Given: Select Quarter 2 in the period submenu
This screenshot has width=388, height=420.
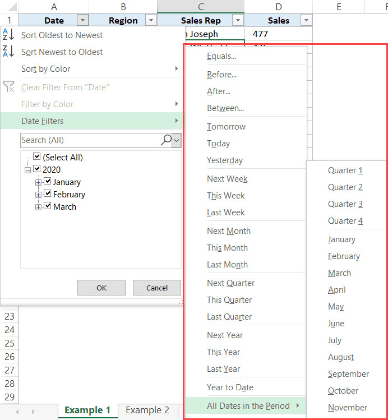Looking at the screenshot, I should tap(347, 187).
